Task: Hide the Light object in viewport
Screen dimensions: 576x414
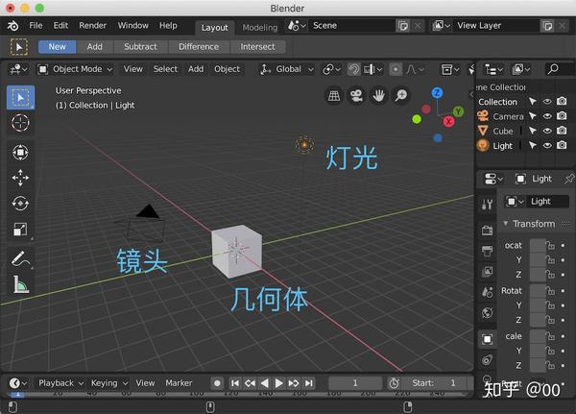Action: point(547,146)
